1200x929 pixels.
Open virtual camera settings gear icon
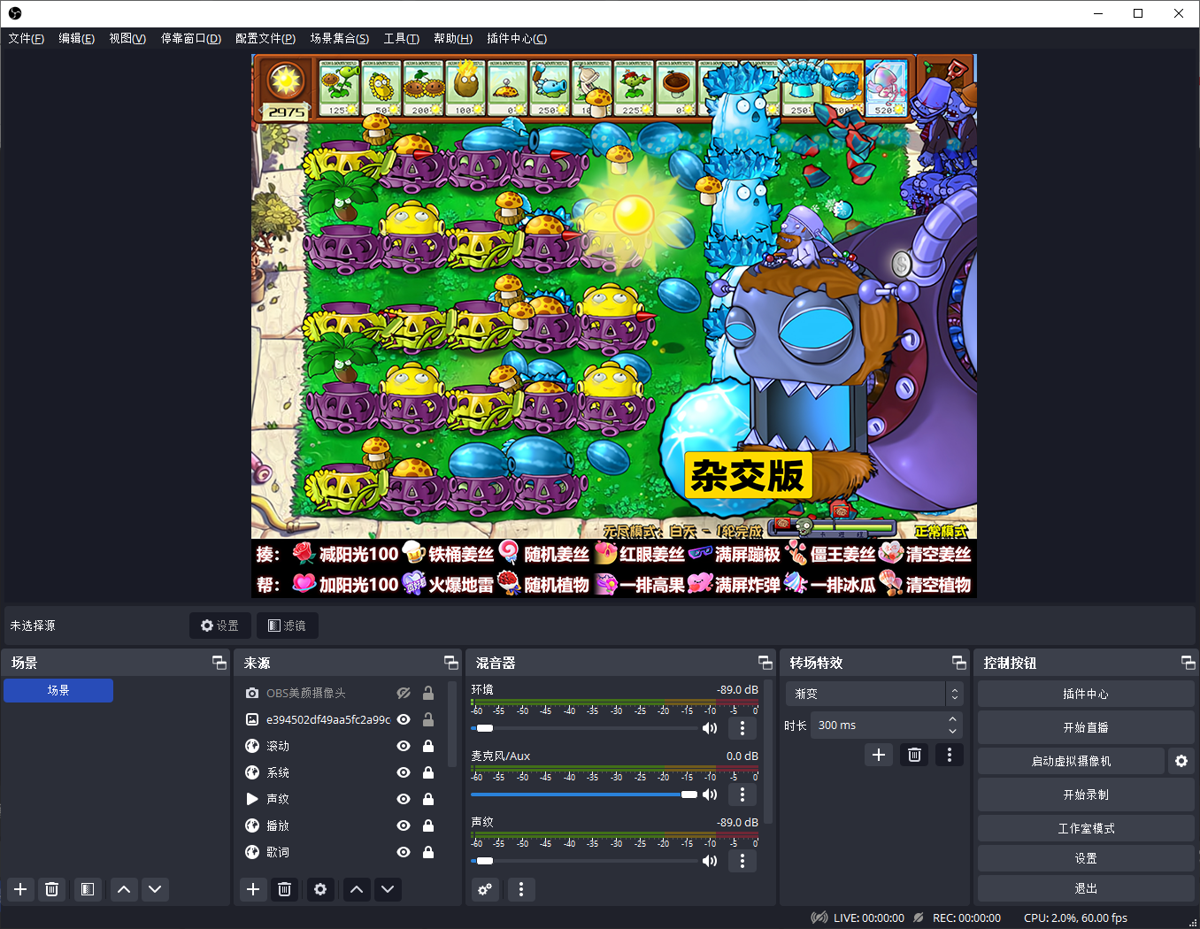(1181, 761)
